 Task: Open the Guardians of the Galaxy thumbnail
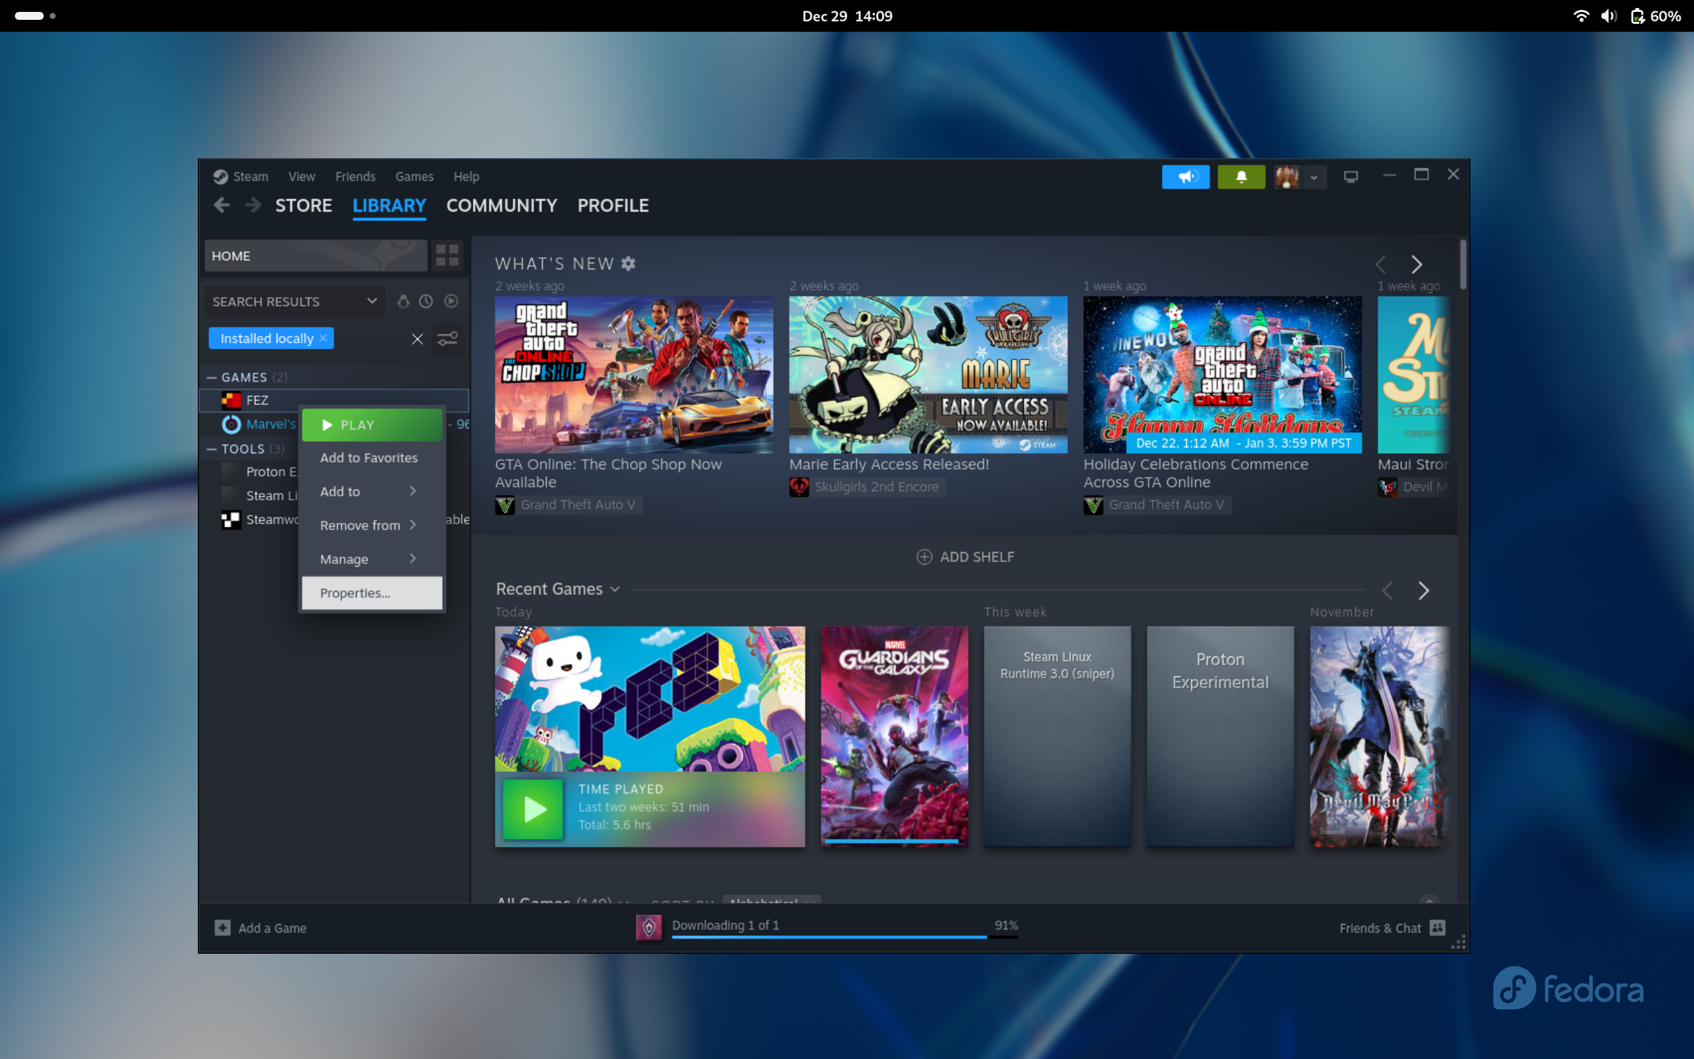pos(894,735)
